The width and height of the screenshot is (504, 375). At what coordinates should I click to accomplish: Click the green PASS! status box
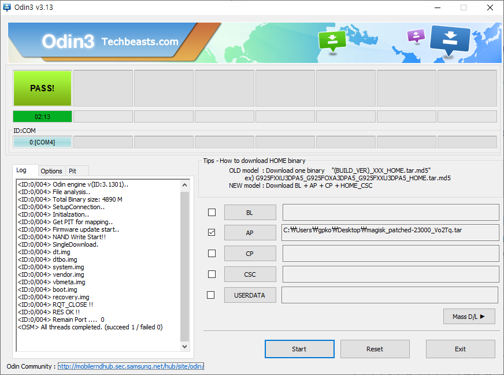click(42, 88)
